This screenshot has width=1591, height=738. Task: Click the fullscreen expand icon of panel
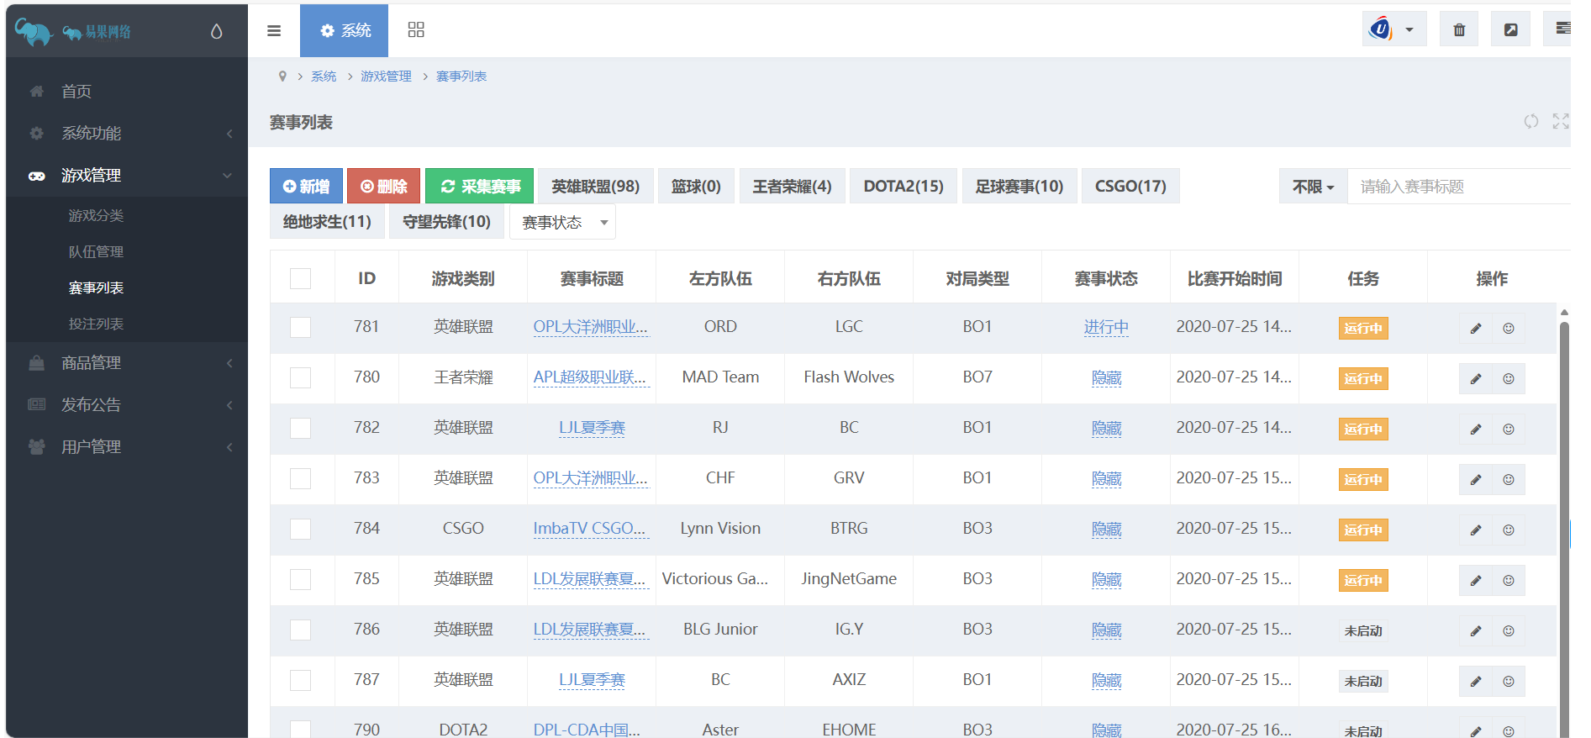[1560, 122]
